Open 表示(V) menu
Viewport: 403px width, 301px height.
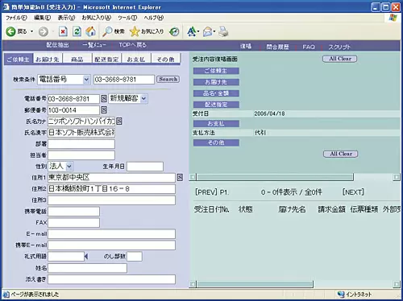tap(66, 18)
